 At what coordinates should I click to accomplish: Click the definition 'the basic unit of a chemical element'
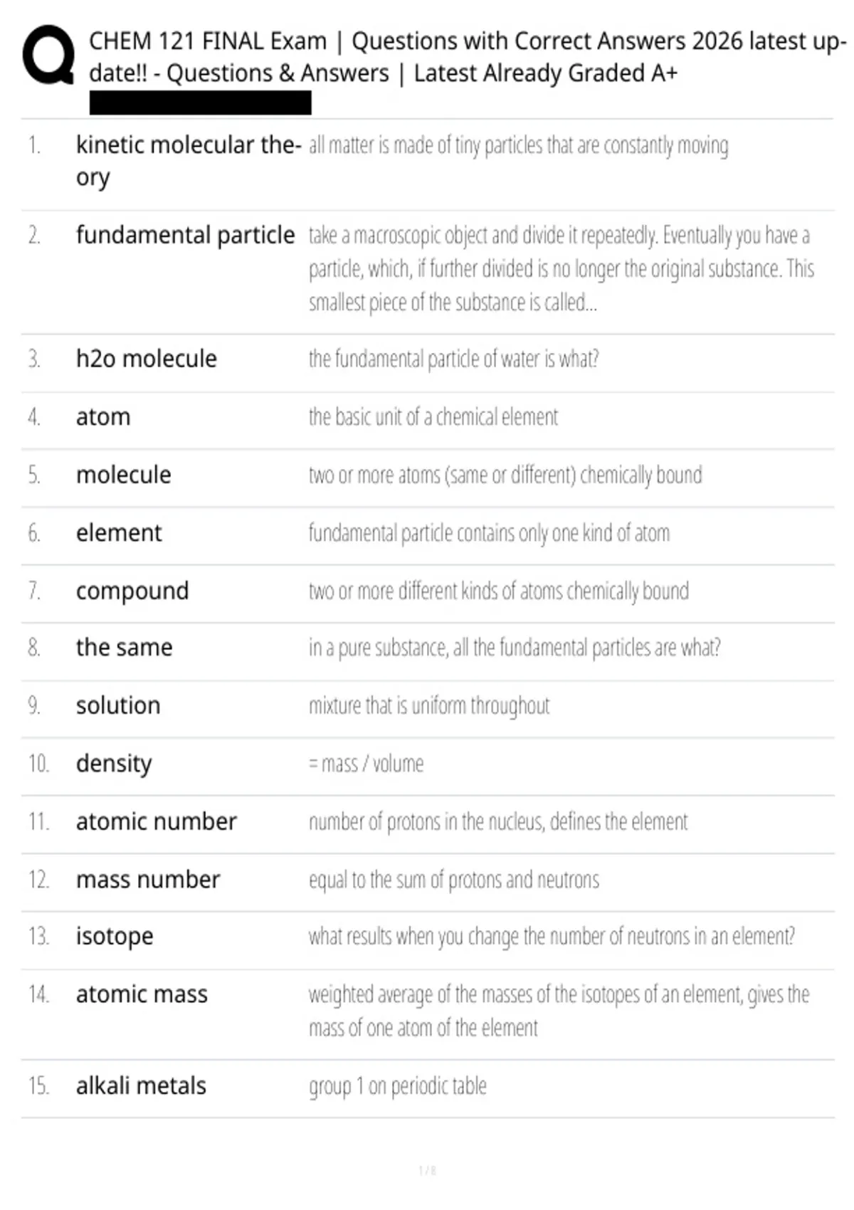[x=433, y=417]
